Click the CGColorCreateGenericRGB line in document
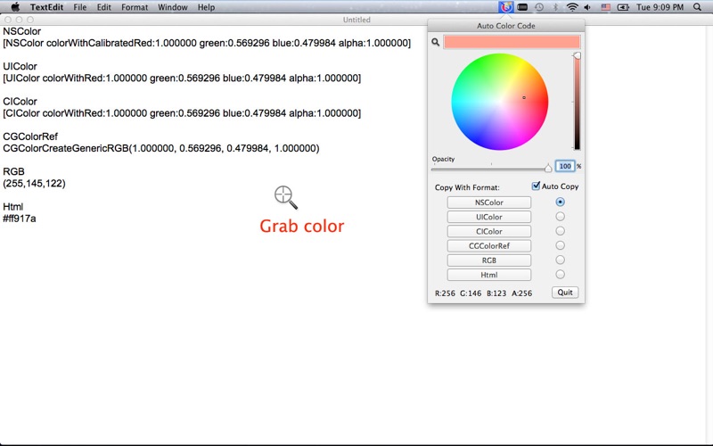The width and height of the screenshot is (713, 446). tap(161, 148)
